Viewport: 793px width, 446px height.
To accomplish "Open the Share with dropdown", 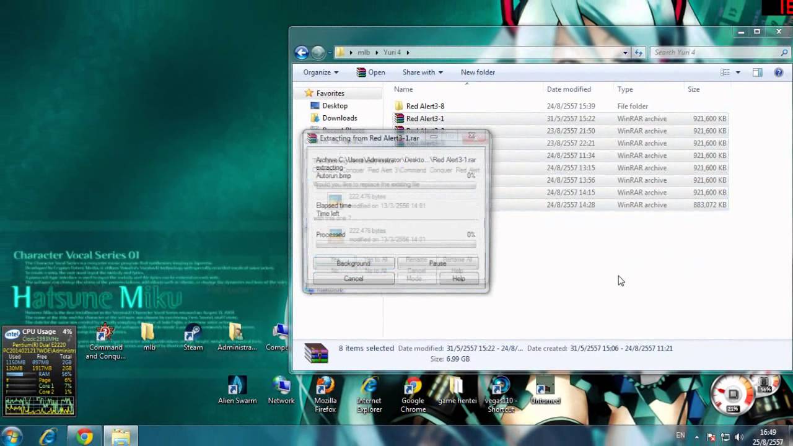I will pos(423,72).
